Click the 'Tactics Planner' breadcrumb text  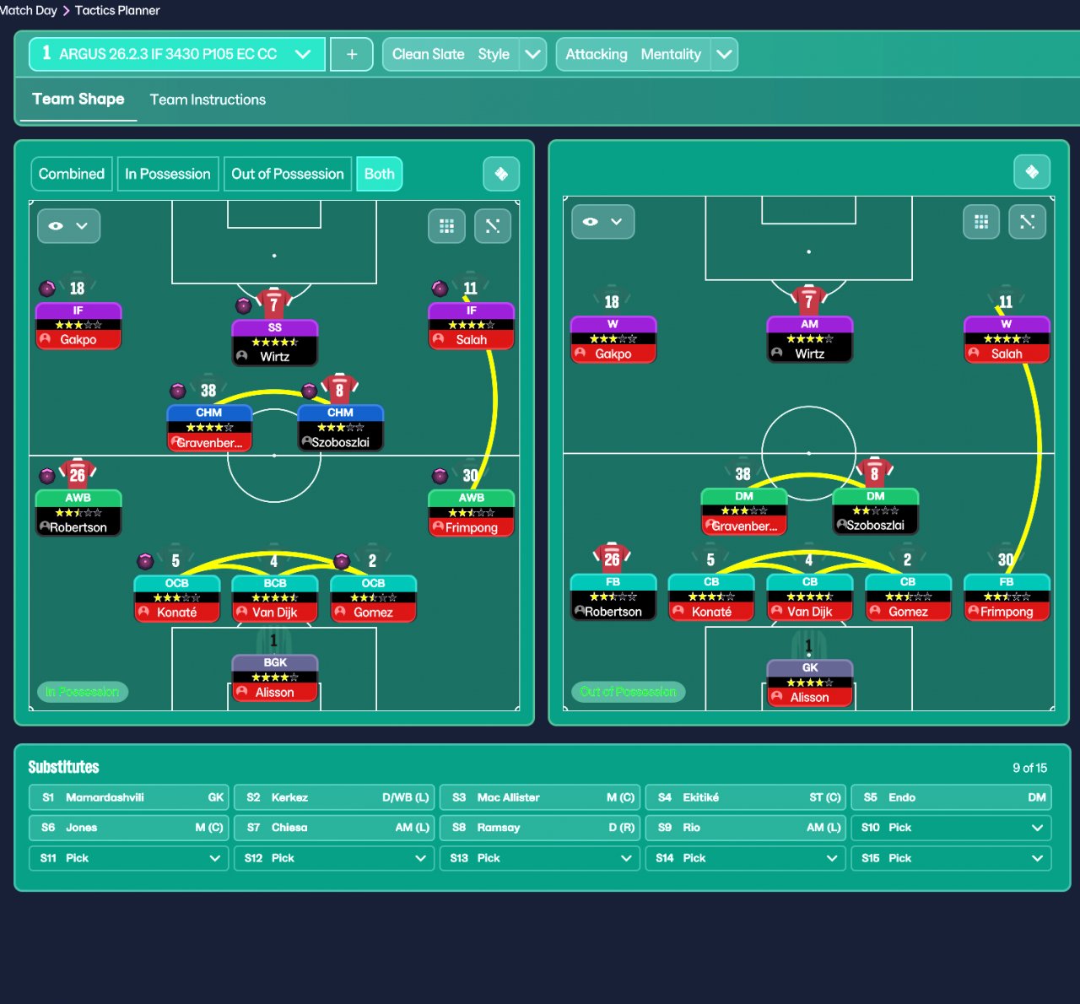coord(117,10)
